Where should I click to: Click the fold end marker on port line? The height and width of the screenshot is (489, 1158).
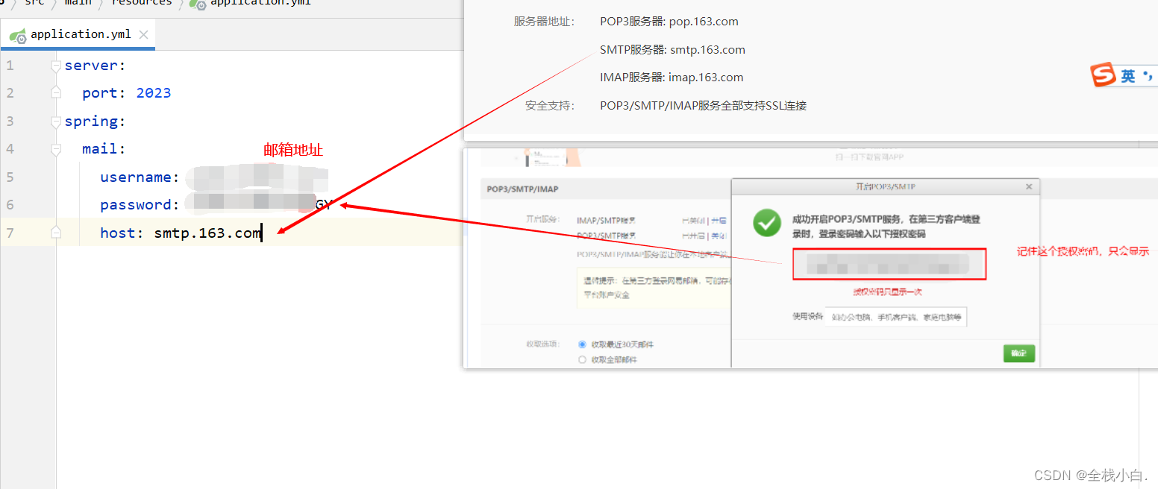tap(56, 93)
